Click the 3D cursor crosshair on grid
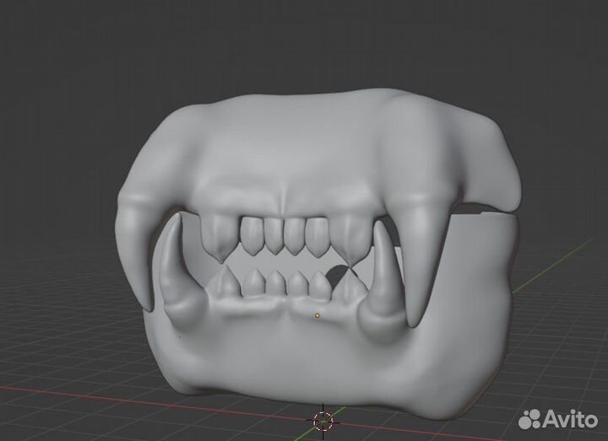The width and height of the screenshot is (608, 441). click(323, 421)
